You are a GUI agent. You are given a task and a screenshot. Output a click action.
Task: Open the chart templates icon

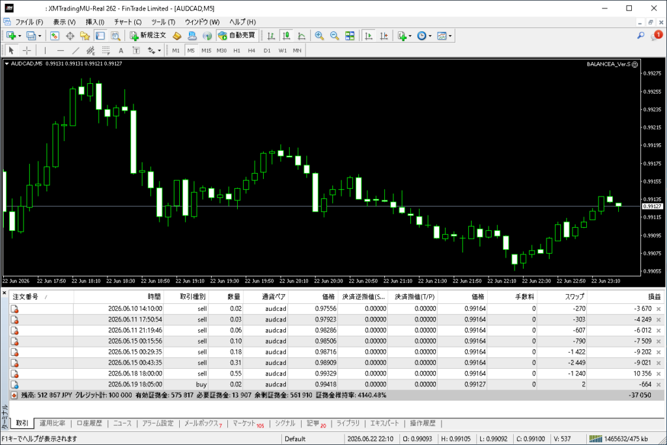pyautogui.click(x=442, y=36)
